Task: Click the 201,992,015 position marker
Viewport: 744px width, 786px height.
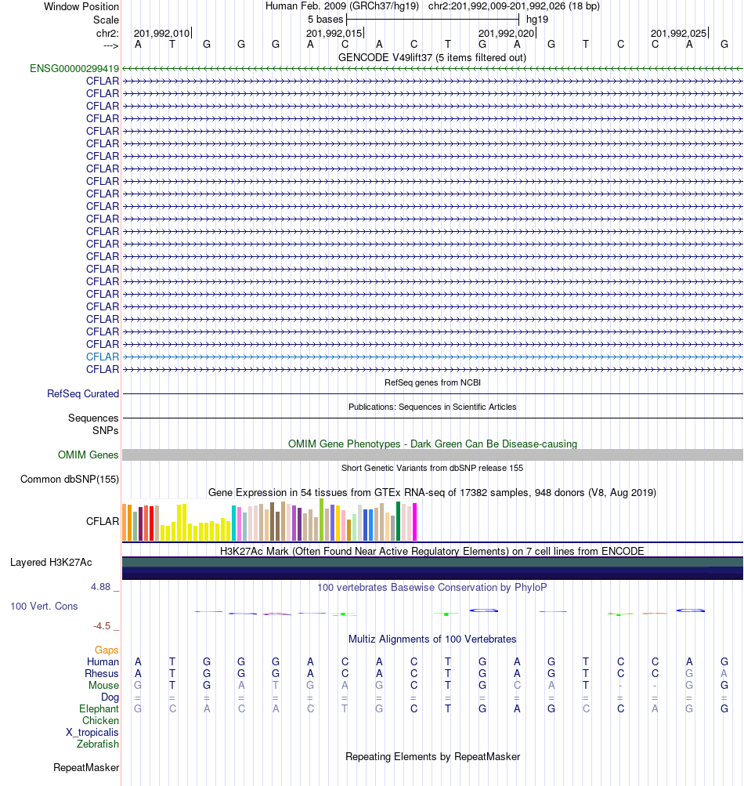Action: pyautogui.click(x=334, y=34)
